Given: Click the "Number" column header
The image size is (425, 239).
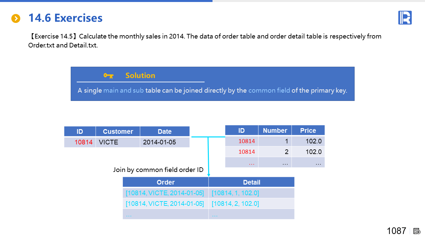Looking at the screenshot, I should coord(275,130).
